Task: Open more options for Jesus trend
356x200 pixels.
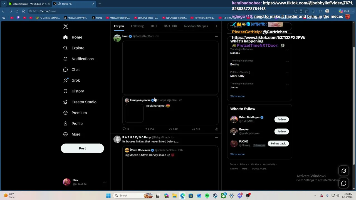Action: [287, 84]
